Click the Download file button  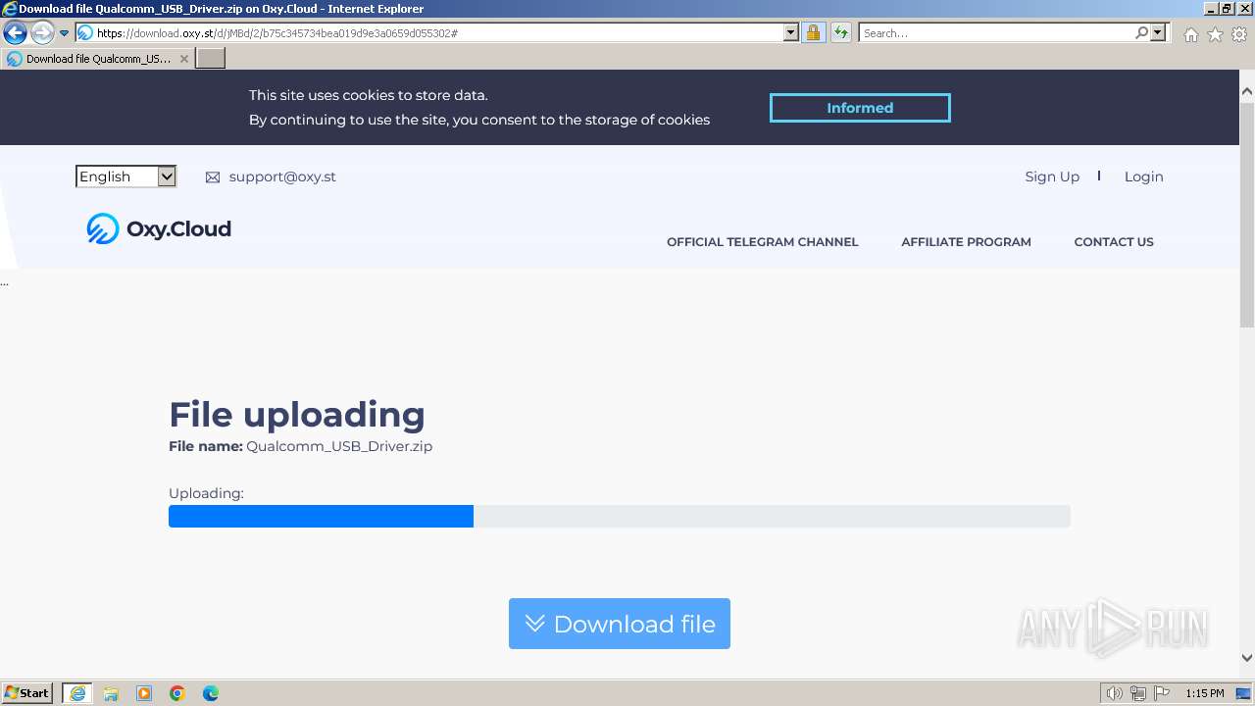pos(620,624)
